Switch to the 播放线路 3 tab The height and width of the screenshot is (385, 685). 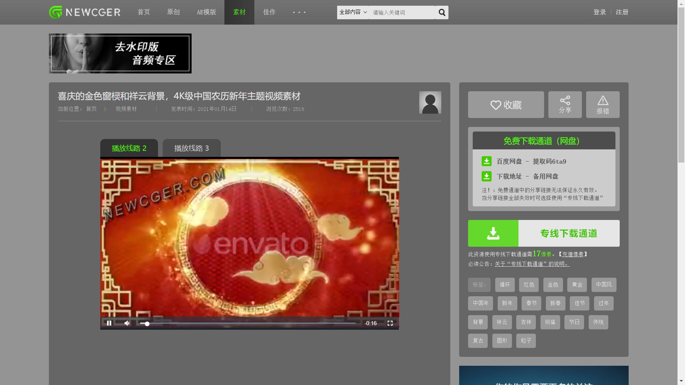(192, 148)
